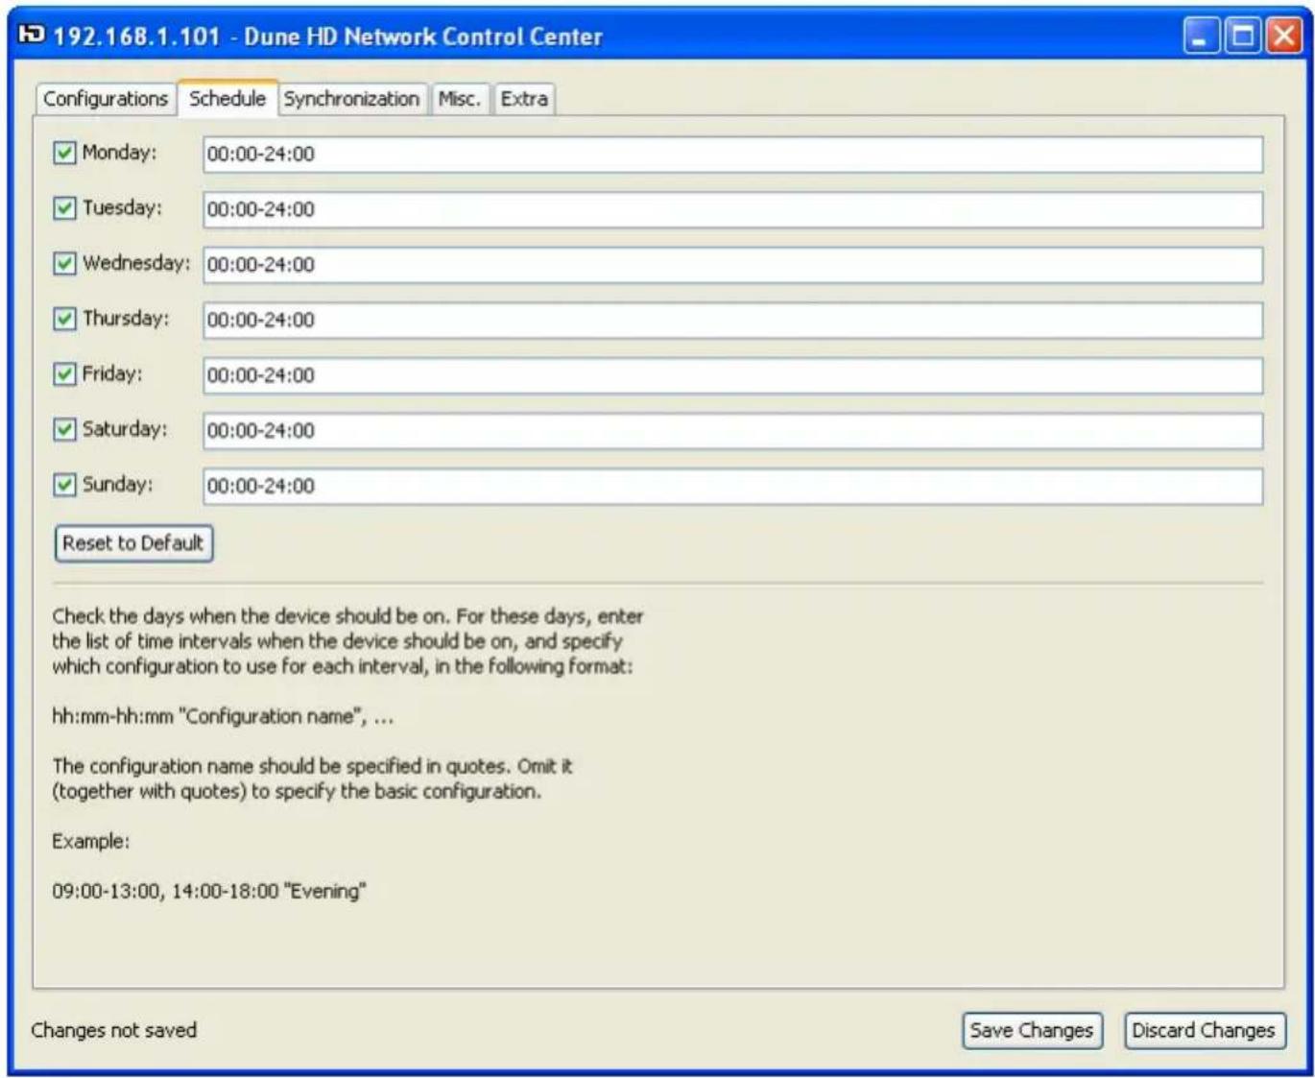This screenshot has height=1078, width=1315.
Task: Uncheck the Tuesday checkbox
Action: pos(64,208)
